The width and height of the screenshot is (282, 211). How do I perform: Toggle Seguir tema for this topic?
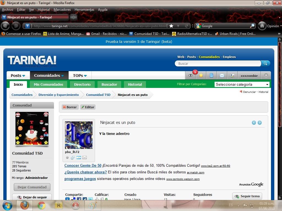pyautogui.click(x=247, y=196)
